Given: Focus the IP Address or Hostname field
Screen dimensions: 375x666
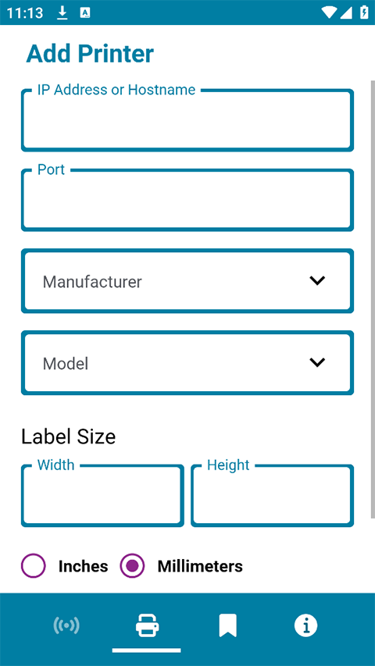Looking at the screenshot, I should [187, 120].
